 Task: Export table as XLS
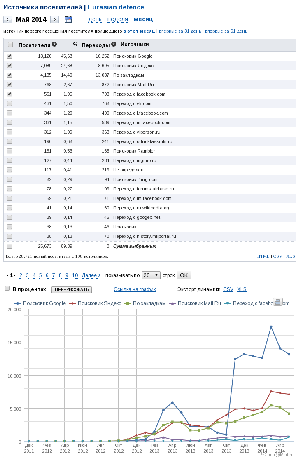291,256
